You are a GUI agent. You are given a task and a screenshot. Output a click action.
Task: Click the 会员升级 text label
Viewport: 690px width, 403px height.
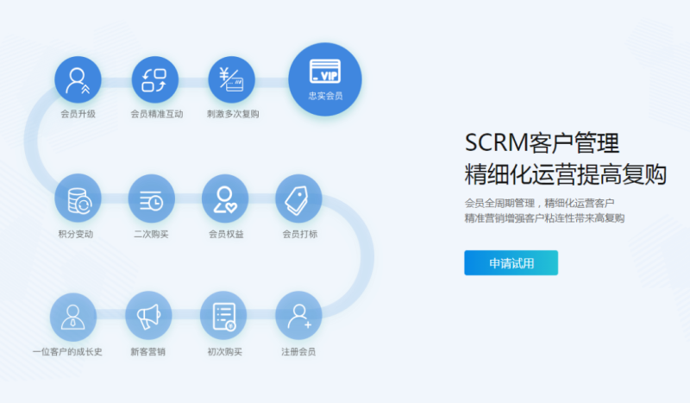[x=78, y=114]
